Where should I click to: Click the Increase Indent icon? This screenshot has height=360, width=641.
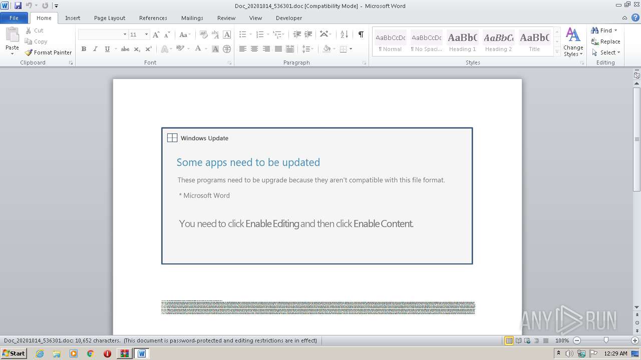point(308,34)
